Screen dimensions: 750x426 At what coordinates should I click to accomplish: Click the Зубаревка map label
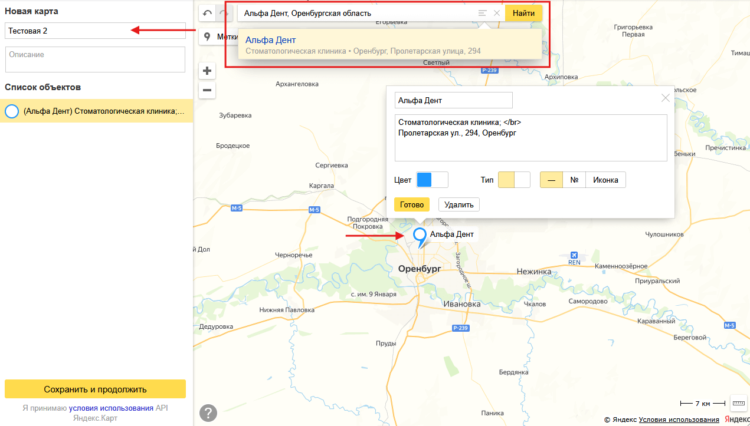pyautogui.click(x=235, y=115)
